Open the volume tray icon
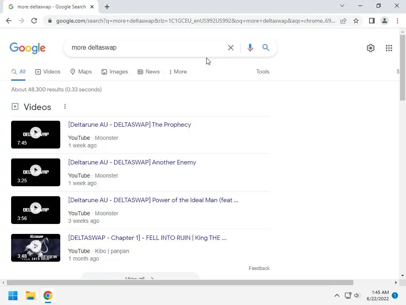Image resolution: width=406 pixels, height=305 pixels. [357, 295]
